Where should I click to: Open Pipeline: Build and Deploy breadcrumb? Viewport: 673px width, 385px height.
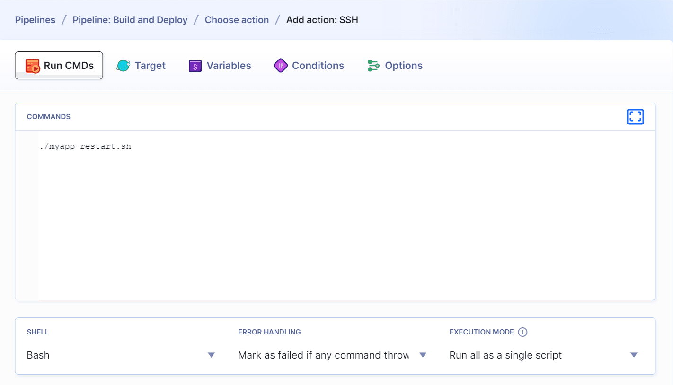pyautogui.click(x=130, y=19)
